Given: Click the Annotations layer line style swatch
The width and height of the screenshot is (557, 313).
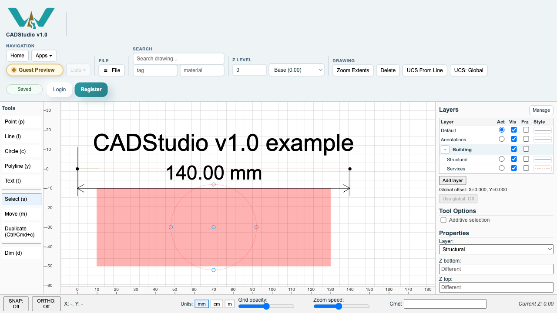Looking at the screenshot, I should (543, 140).
